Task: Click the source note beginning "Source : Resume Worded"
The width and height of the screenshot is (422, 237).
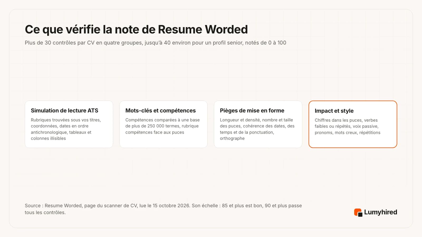Action: point(163,209)
